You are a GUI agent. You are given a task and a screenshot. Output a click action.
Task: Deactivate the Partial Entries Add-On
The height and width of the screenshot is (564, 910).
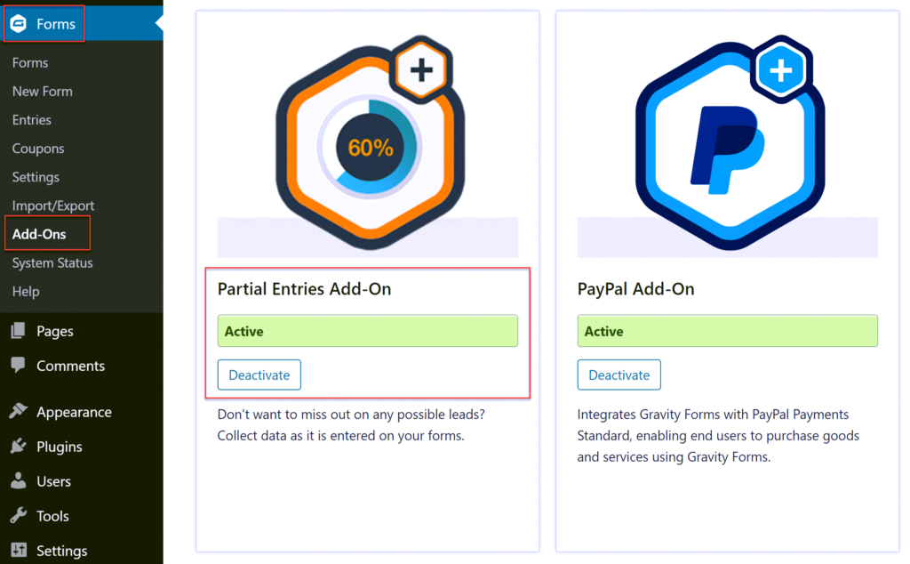pyautogui.click(x=259, y=375)
